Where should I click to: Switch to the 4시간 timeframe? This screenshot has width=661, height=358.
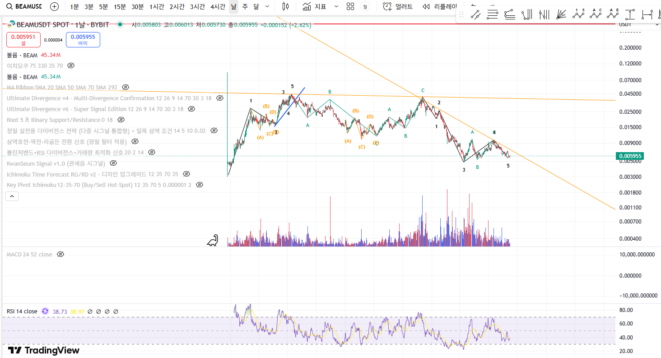tap(218, 7)
